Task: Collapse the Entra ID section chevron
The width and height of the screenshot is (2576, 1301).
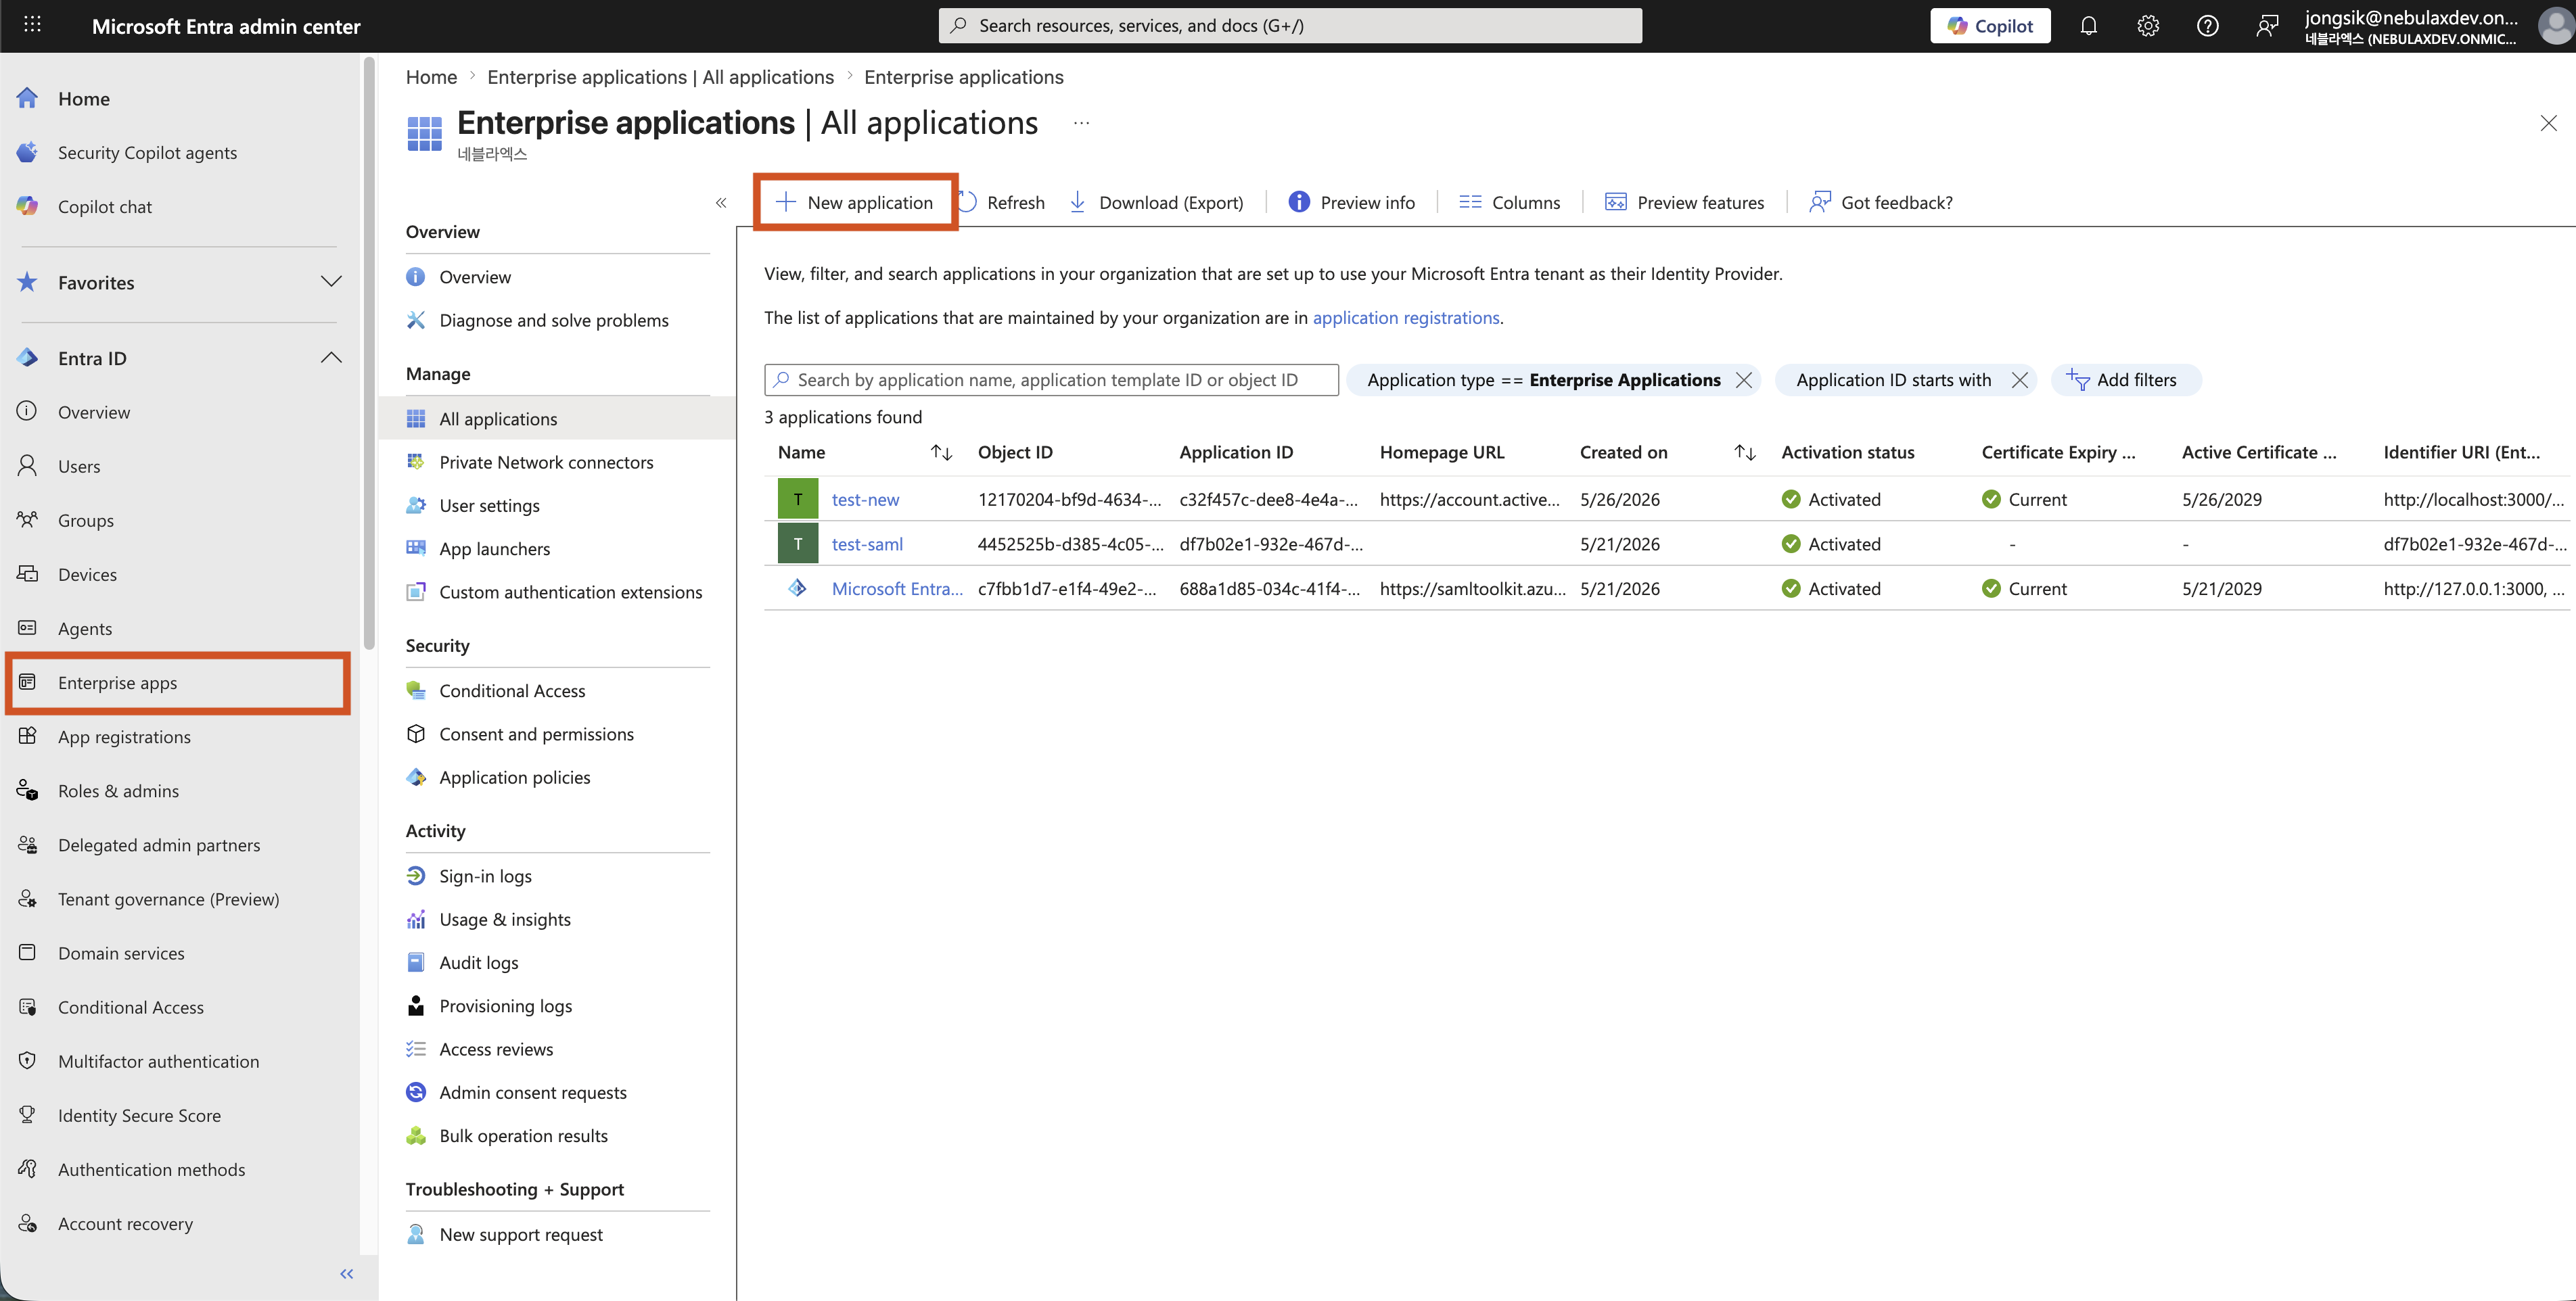Action: click(x=331, y=358)
